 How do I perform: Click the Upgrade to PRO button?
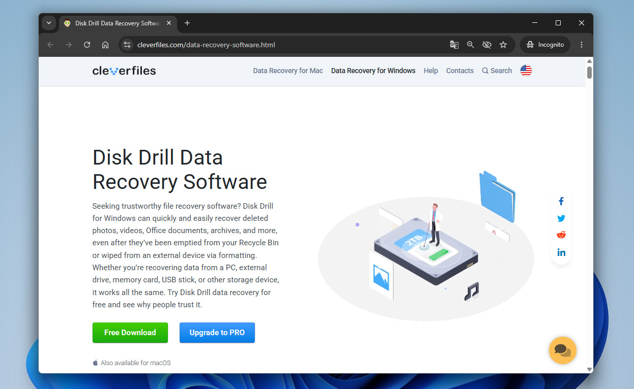pos(217,333)
